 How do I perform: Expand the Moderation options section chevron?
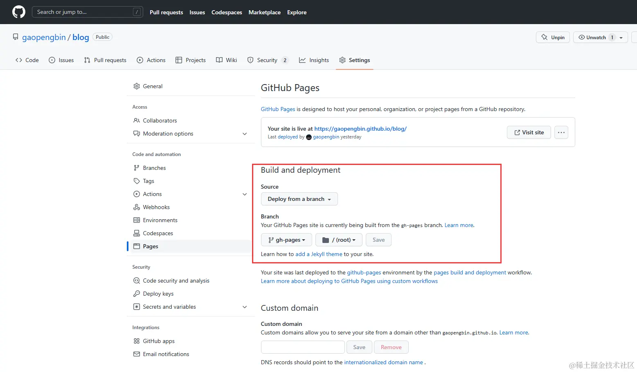point(245,134)
